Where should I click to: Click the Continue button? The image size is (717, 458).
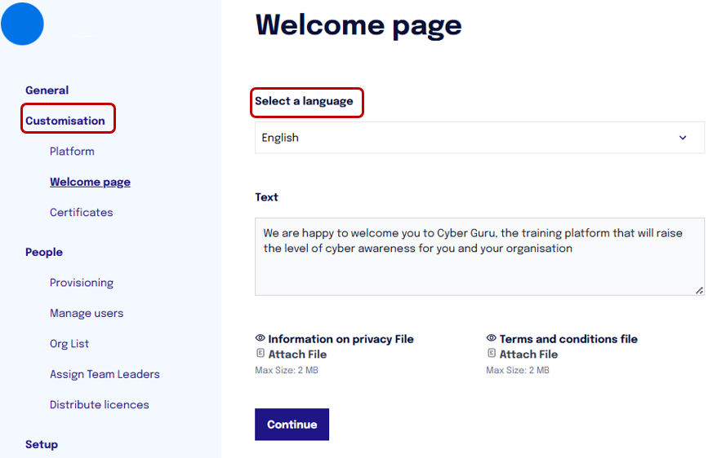(x=292, y=425)
